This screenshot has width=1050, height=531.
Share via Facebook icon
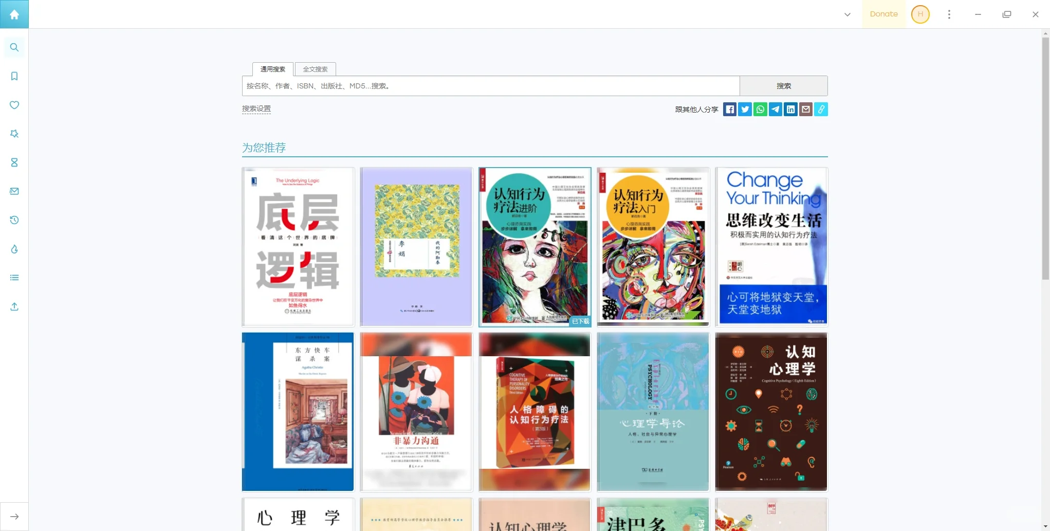pyautogui.click(x=730, y=109)
